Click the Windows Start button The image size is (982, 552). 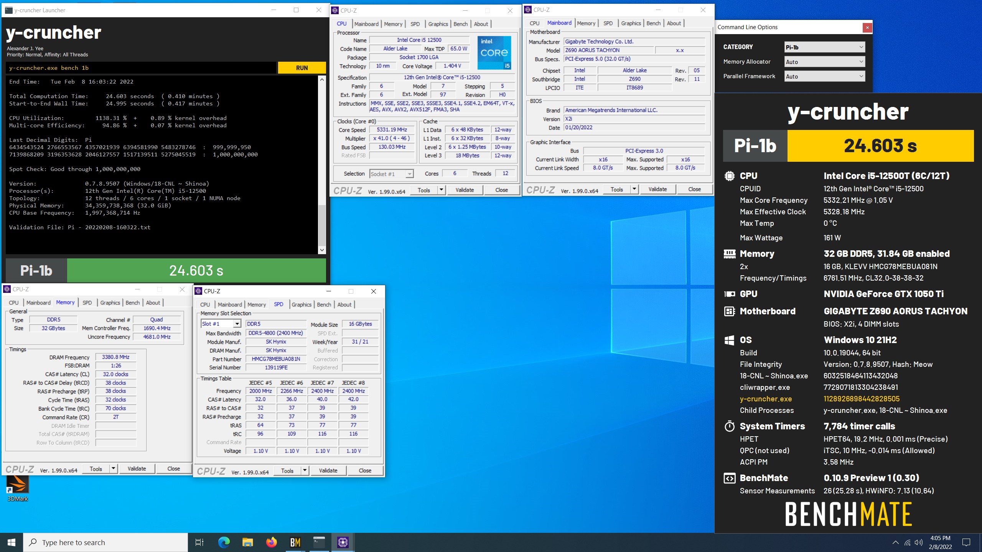click(12, 542)
